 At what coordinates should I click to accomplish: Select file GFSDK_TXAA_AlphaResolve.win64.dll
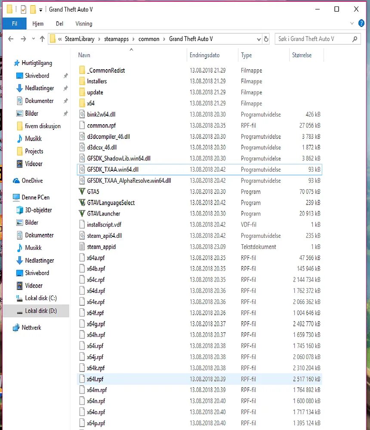tap(129, 181)
